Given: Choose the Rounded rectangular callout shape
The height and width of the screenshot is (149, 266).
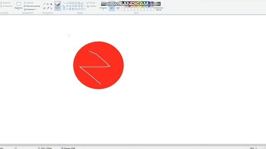Looking at the screenshot, I should (76, 9).
